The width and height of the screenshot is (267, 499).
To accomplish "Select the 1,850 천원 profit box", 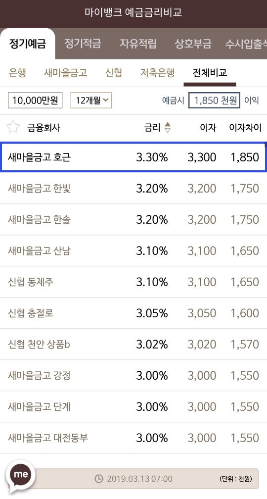I will coord(214,100).
